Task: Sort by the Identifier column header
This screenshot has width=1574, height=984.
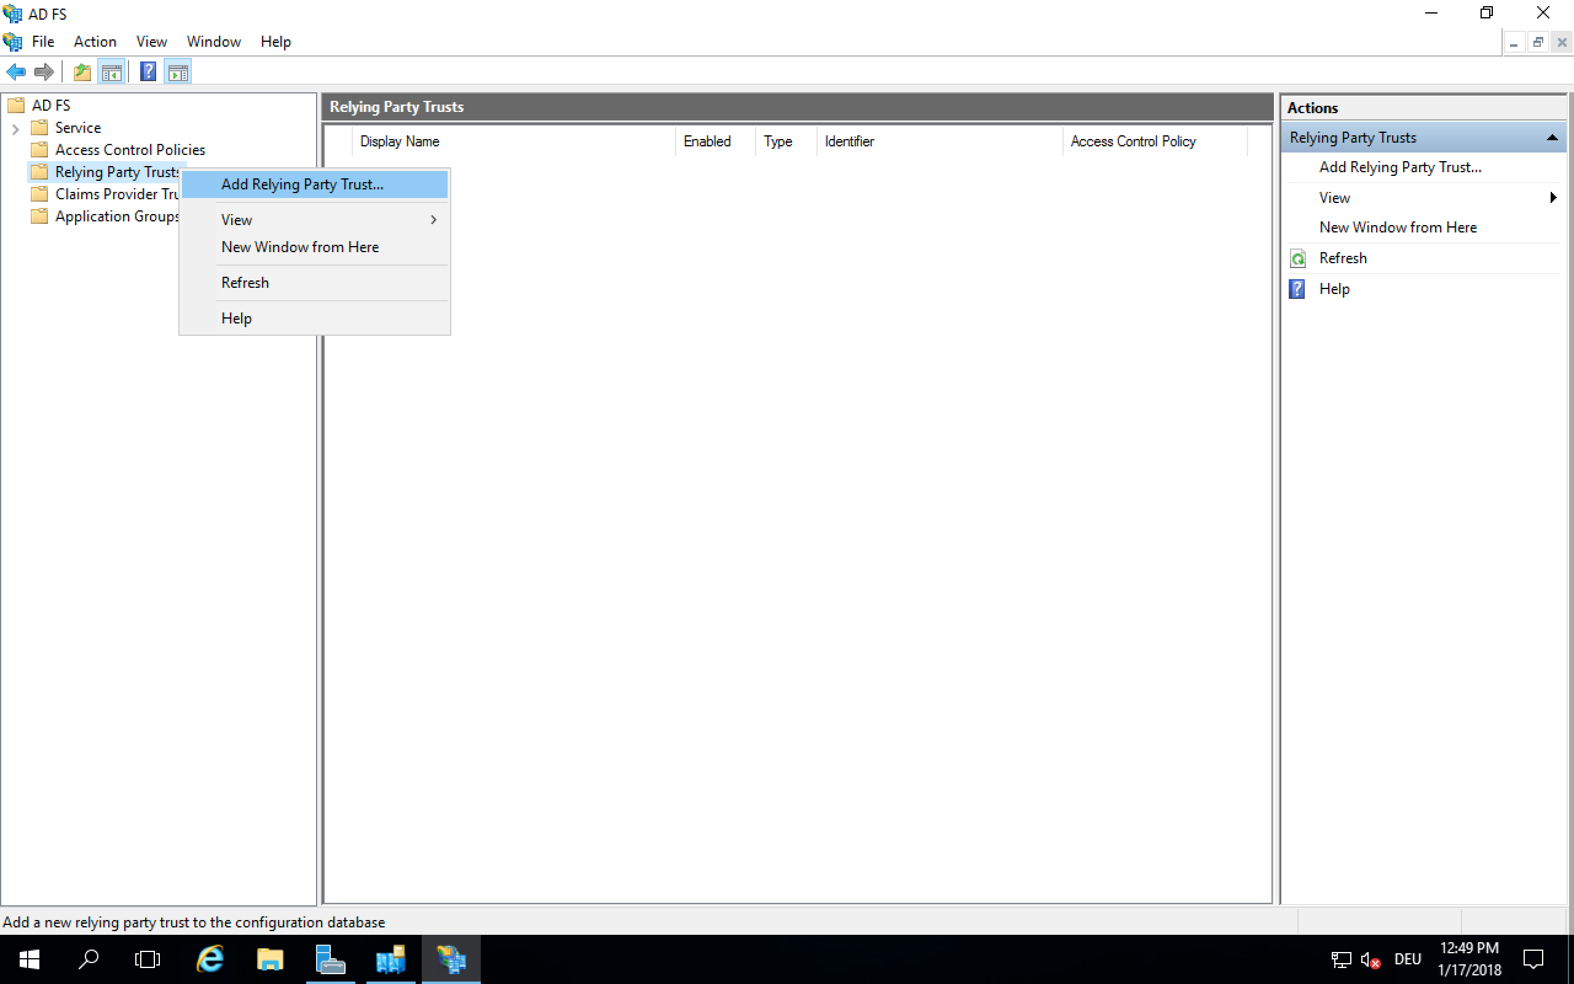Action: point(940,141)
